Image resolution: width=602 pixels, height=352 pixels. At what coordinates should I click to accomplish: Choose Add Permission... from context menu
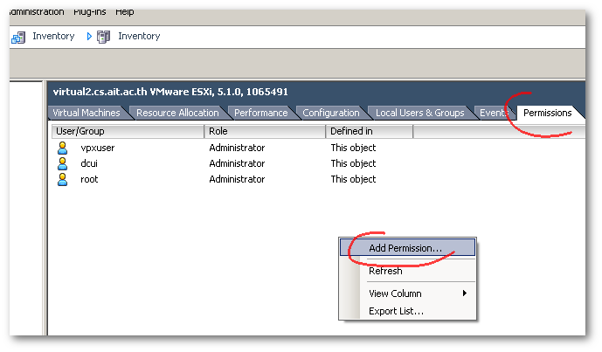tap(405, 248)
